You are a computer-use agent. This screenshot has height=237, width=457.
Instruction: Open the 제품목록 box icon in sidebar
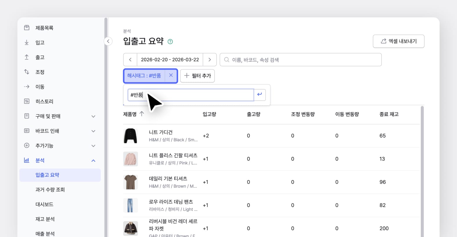point(27,28)
